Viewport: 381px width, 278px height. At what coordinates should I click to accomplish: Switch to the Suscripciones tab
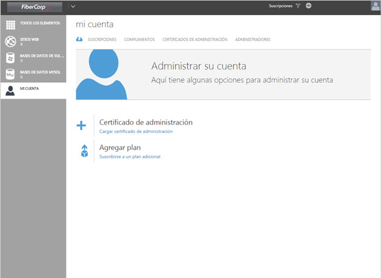click(x=102, y=39)
